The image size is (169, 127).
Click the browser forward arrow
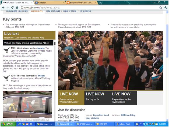(x=8, y=8)
